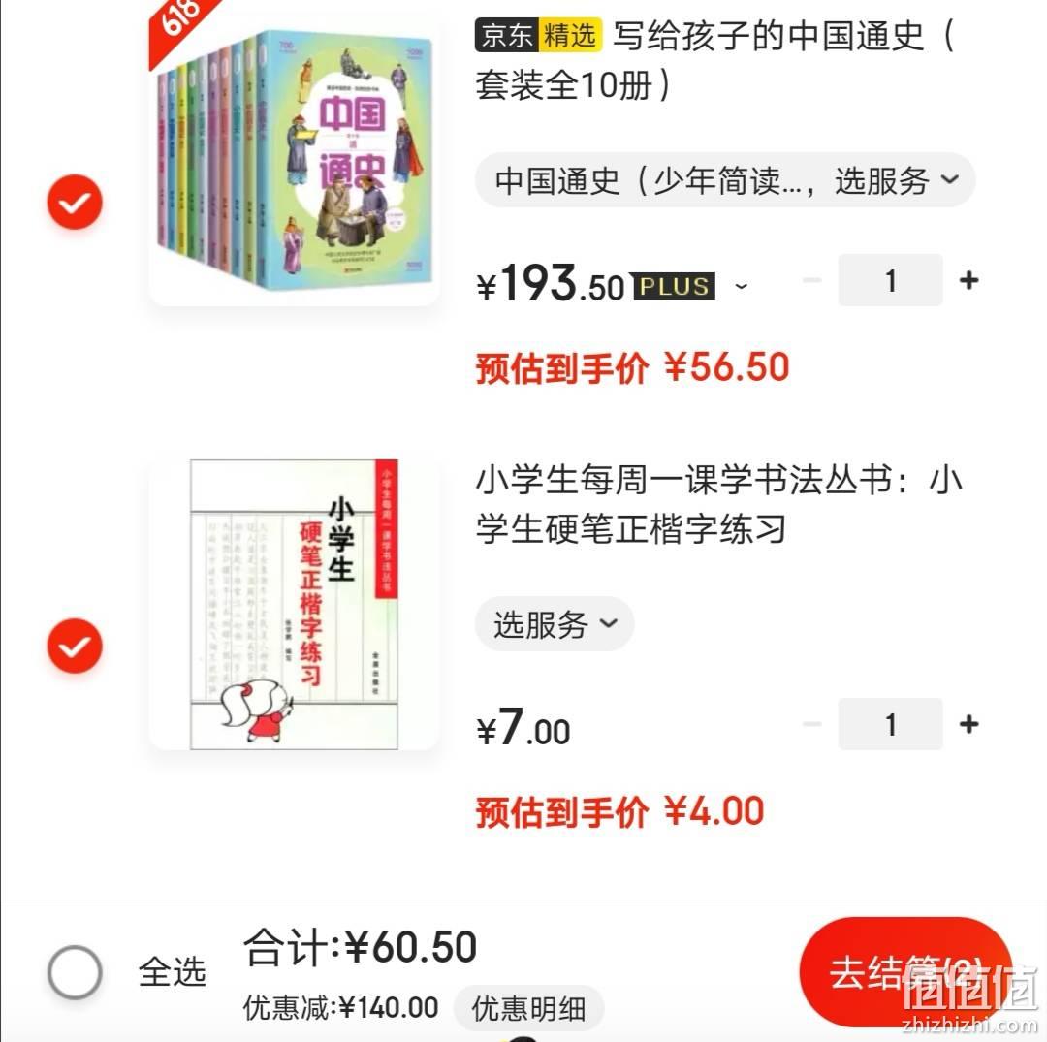This screenshot has height=1042, width=1047.
Task: Expand the price chevron next to PLUS badge
Action: click(x=741, y=287)
